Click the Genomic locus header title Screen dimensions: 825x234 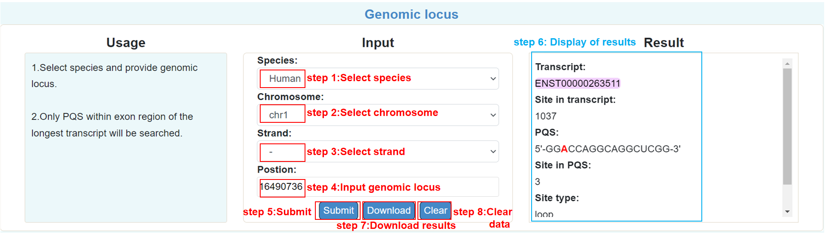click(411, 14)
